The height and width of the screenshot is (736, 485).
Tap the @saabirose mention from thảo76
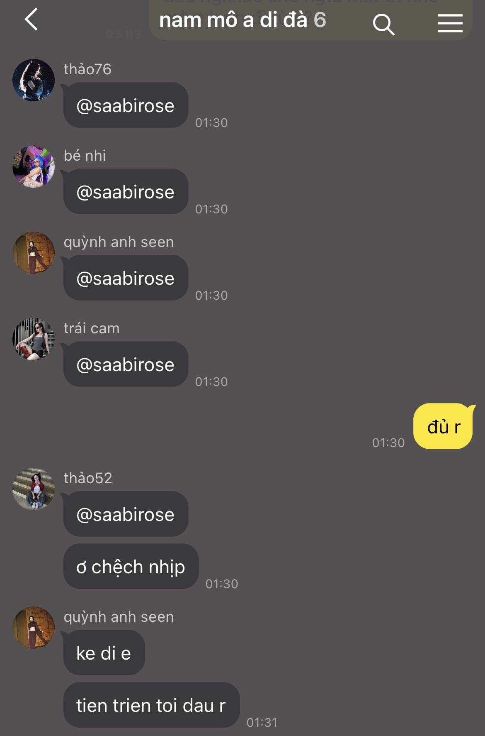click(126, 105)
